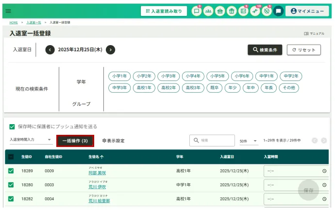Uncheck the row for student 18289
The image size is (335, 210).
(11, 171)
